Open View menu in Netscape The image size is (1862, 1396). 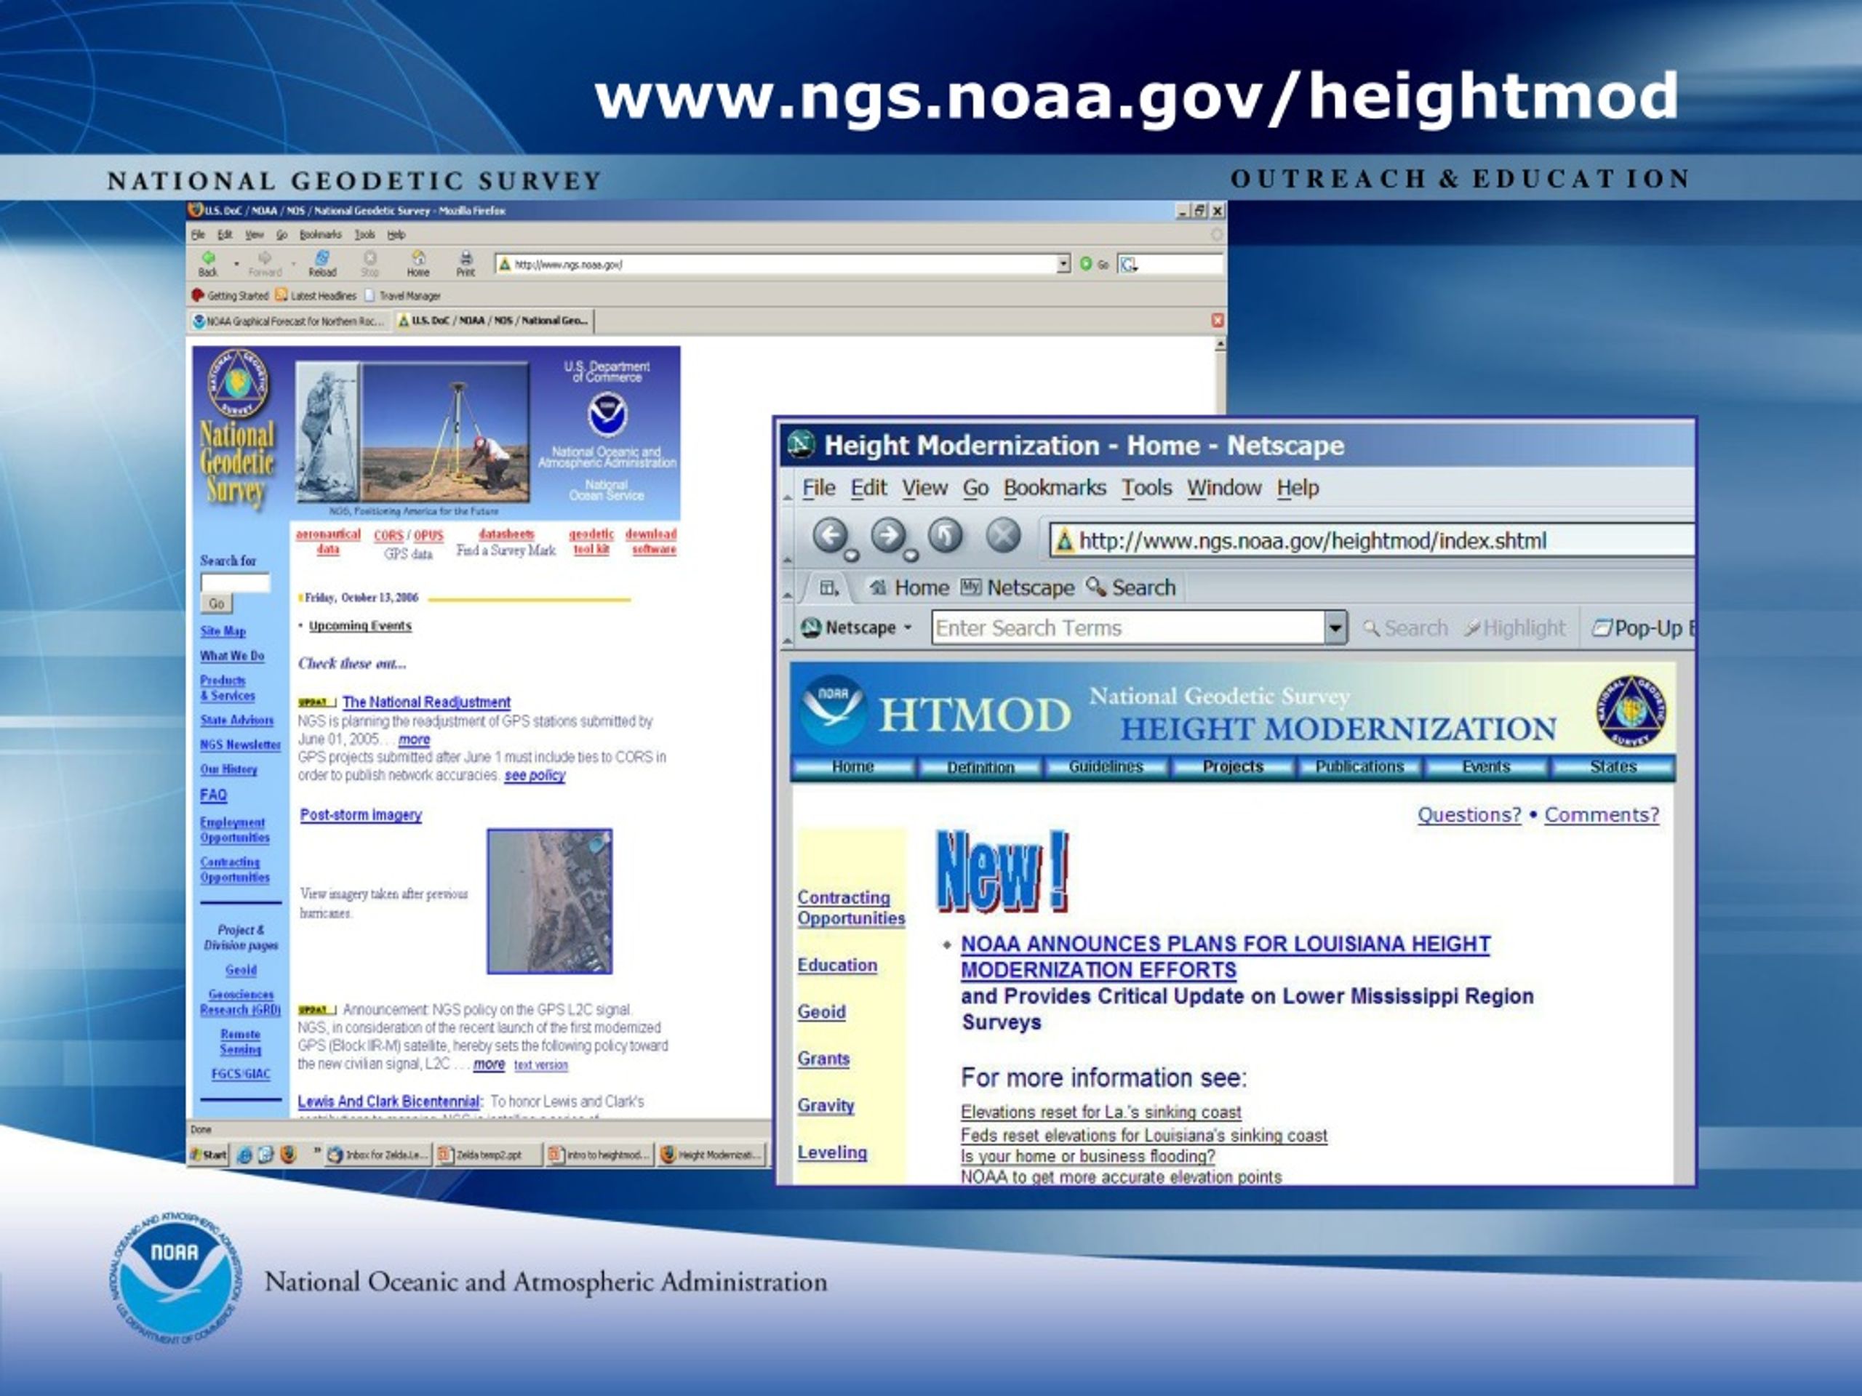(x=924, y=488)
